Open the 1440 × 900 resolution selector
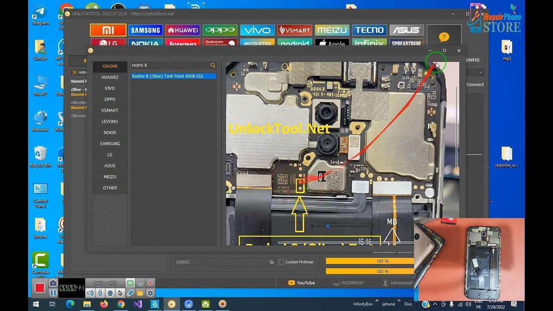 click(105, 283)
